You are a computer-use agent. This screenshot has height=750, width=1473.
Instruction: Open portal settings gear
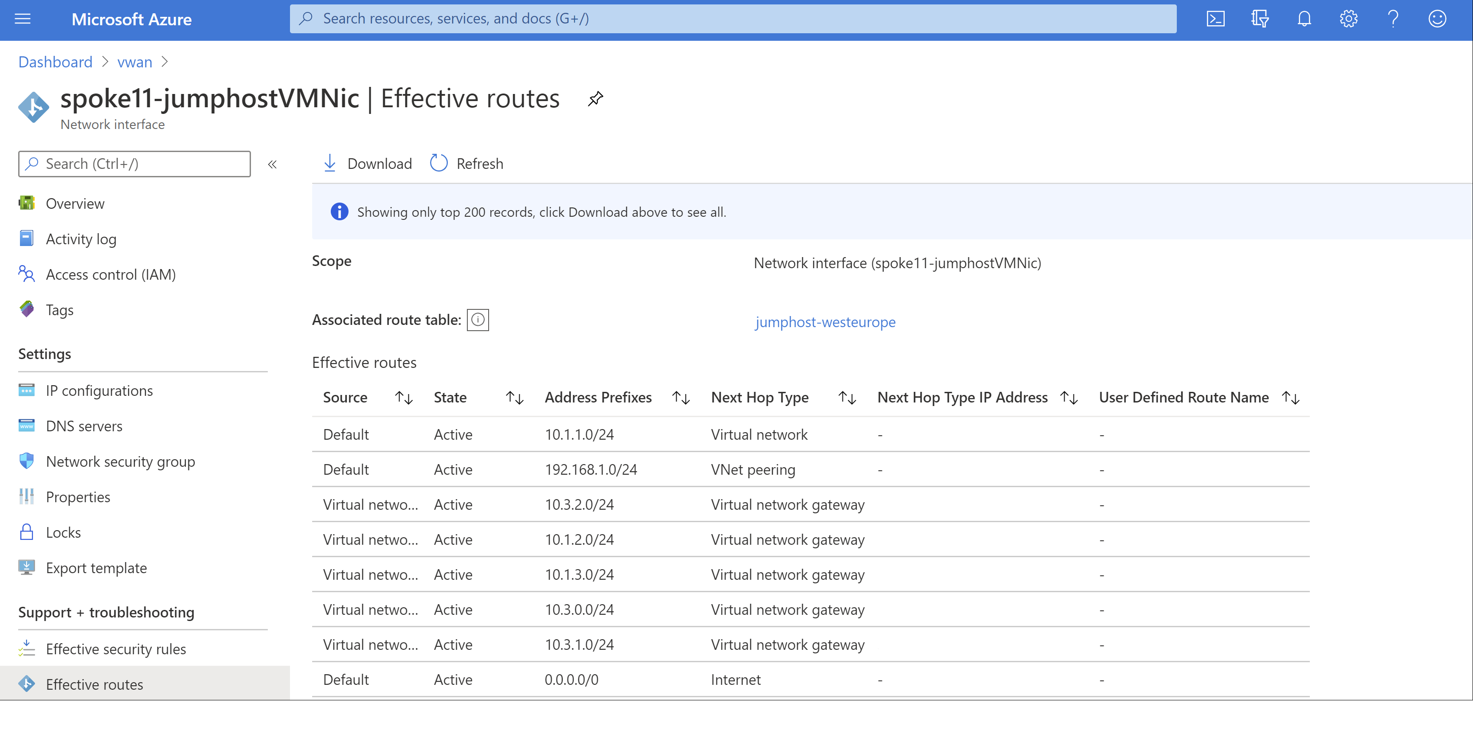[1348, 19]
